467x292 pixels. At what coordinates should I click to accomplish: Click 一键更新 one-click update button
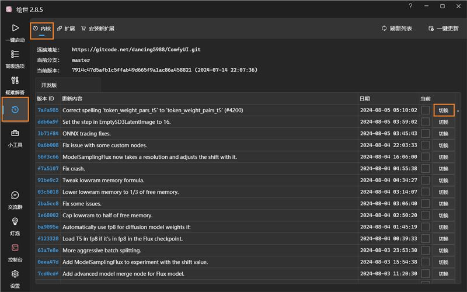tap(444, 28)
